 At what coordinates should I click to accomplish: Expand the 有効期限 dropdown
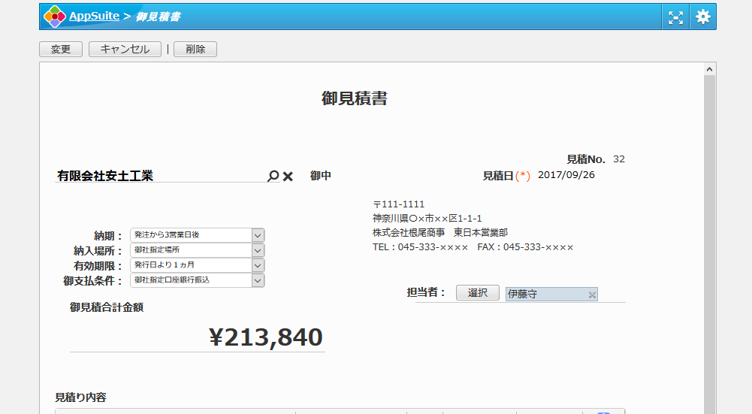click(x=258, y=265)
